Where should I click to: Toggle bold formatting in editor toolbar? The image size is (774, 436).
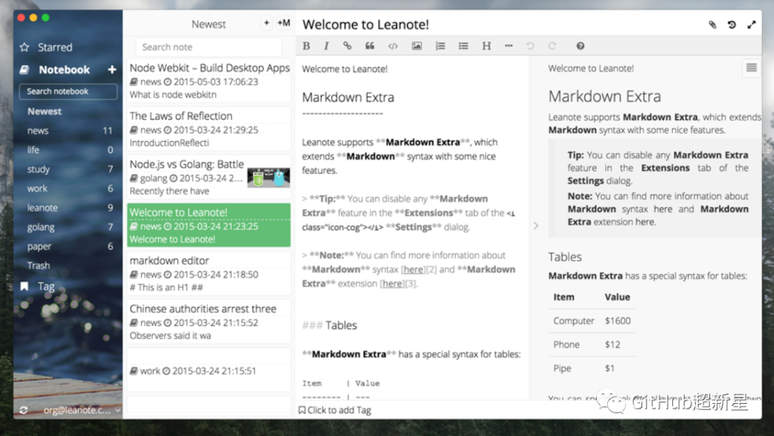click(x=306, y=46)
